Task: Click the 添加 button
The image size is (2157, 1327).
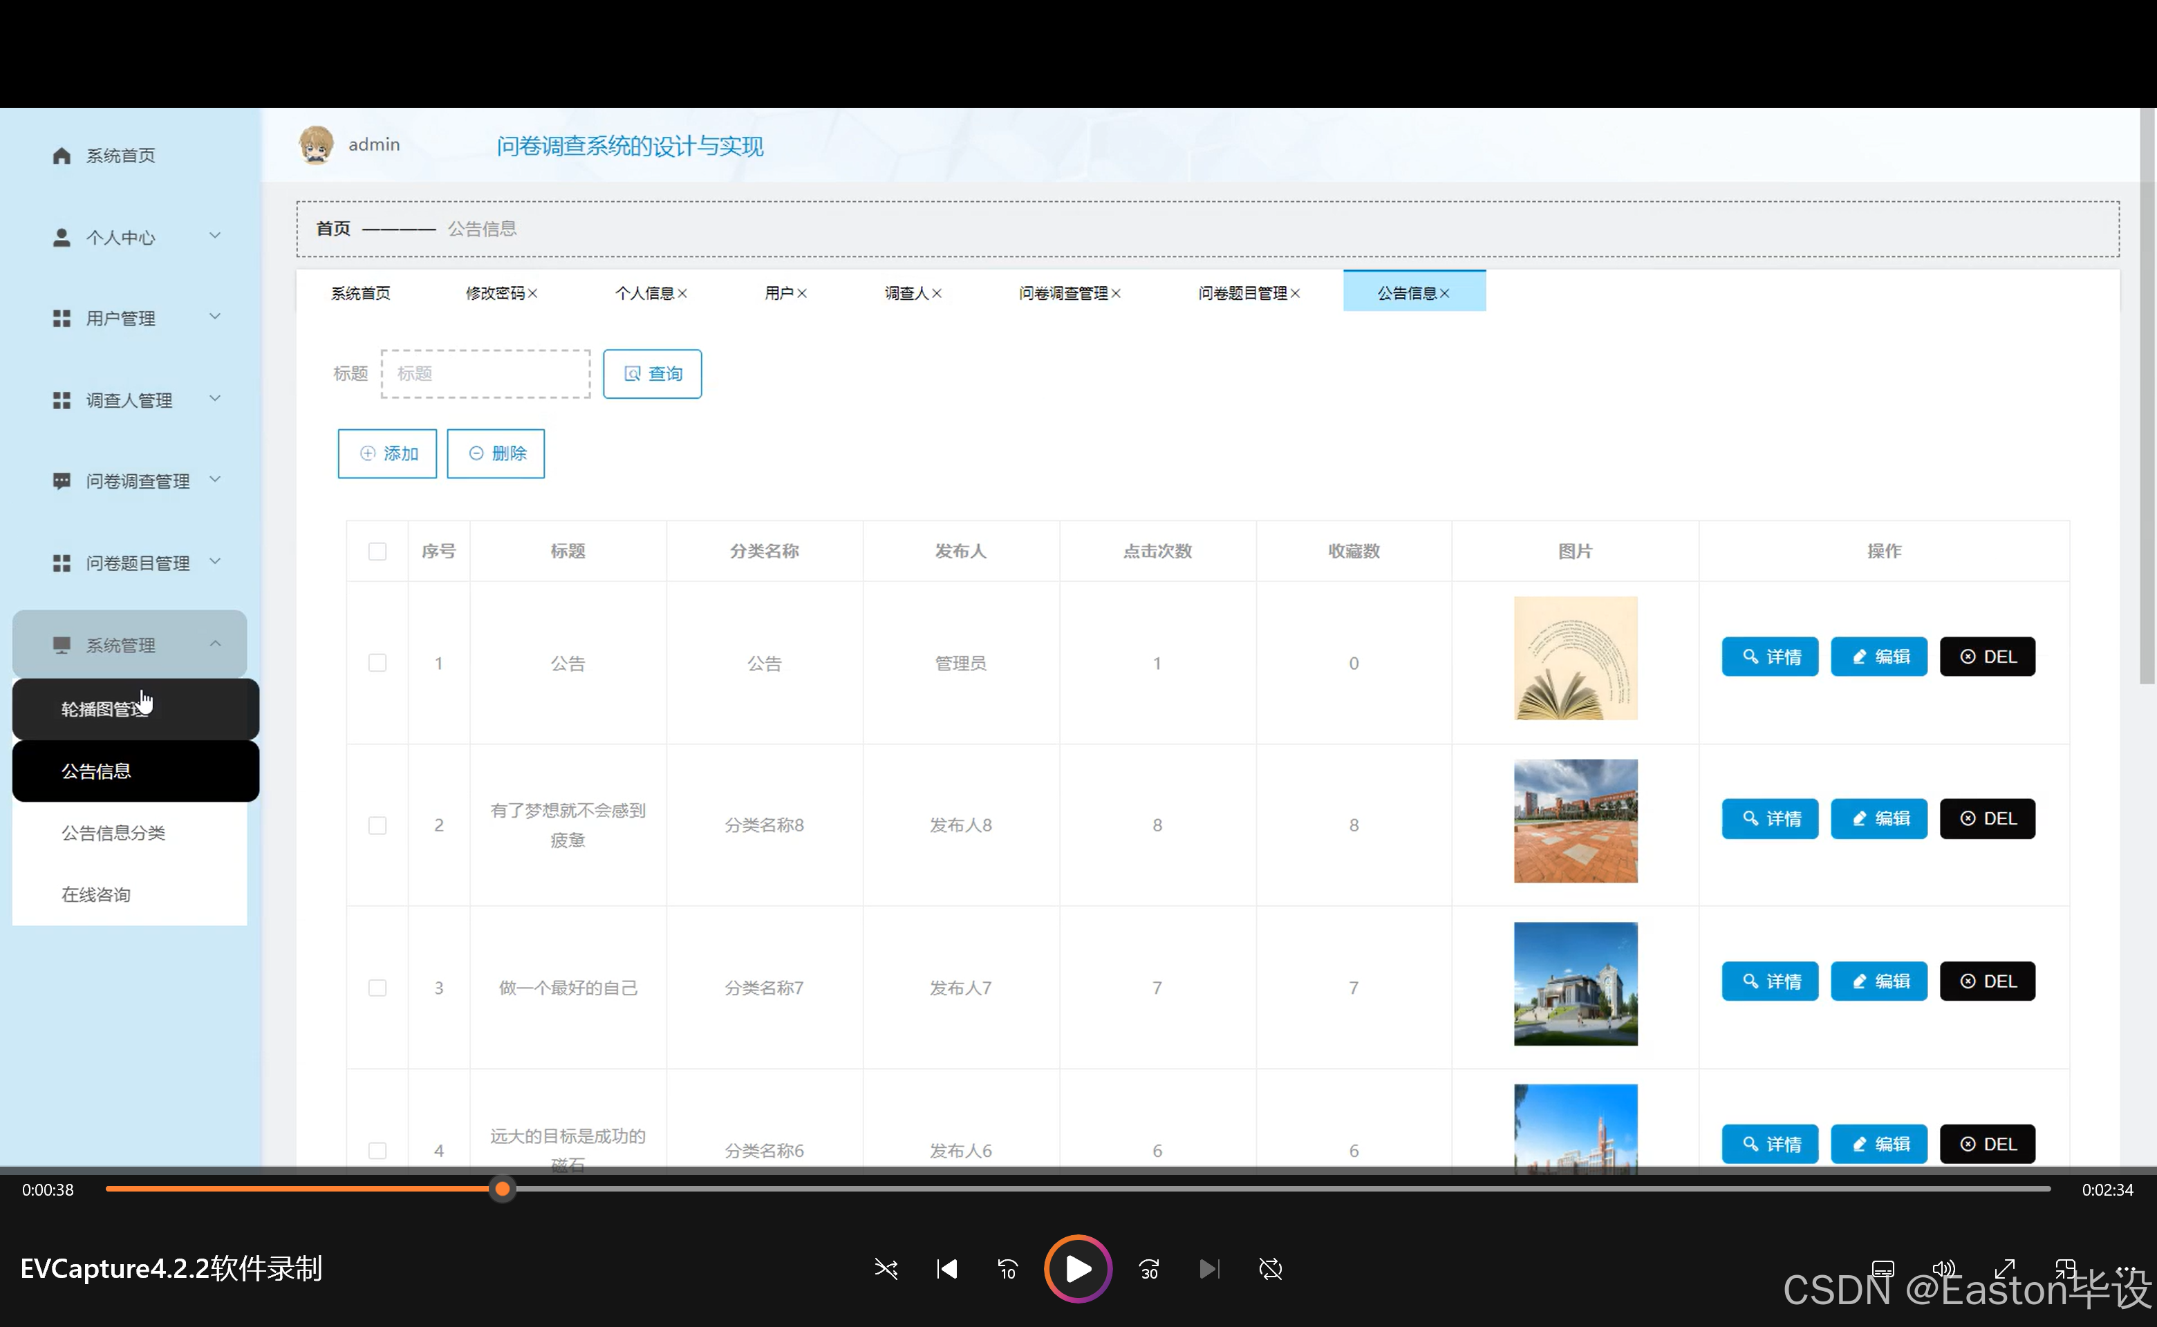Action: pyautogui.click(x=387, y=454)
